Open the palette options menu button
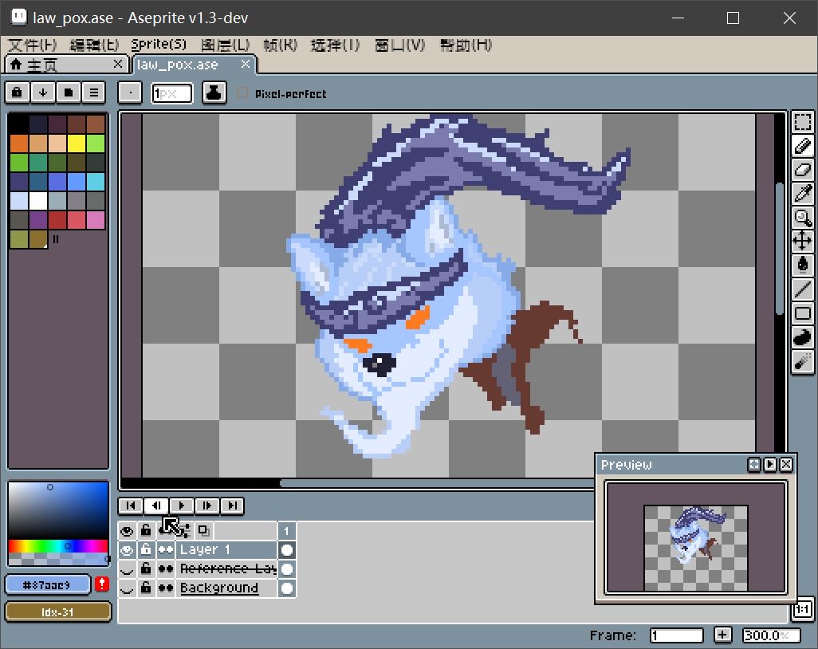818x649 pixels. coord(94,92)
